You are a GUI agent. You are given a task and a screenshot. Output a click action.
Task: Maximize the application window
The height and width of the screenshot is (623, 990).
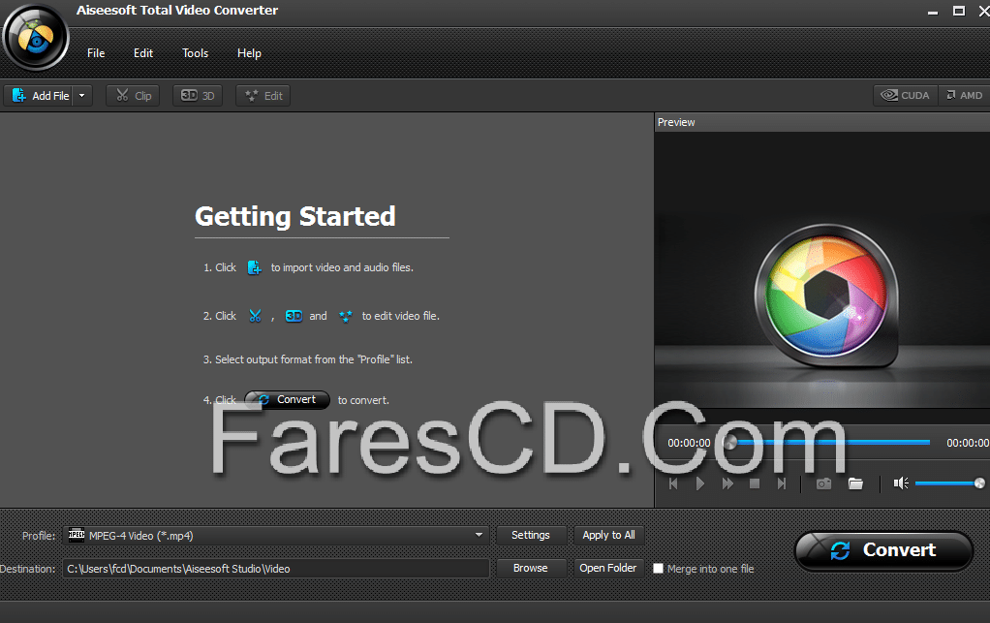tap(958, 11)
